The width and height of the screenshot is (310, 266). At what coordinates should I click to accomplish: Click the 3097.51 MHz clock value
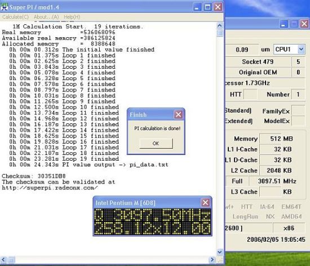[x=265, y=181]
